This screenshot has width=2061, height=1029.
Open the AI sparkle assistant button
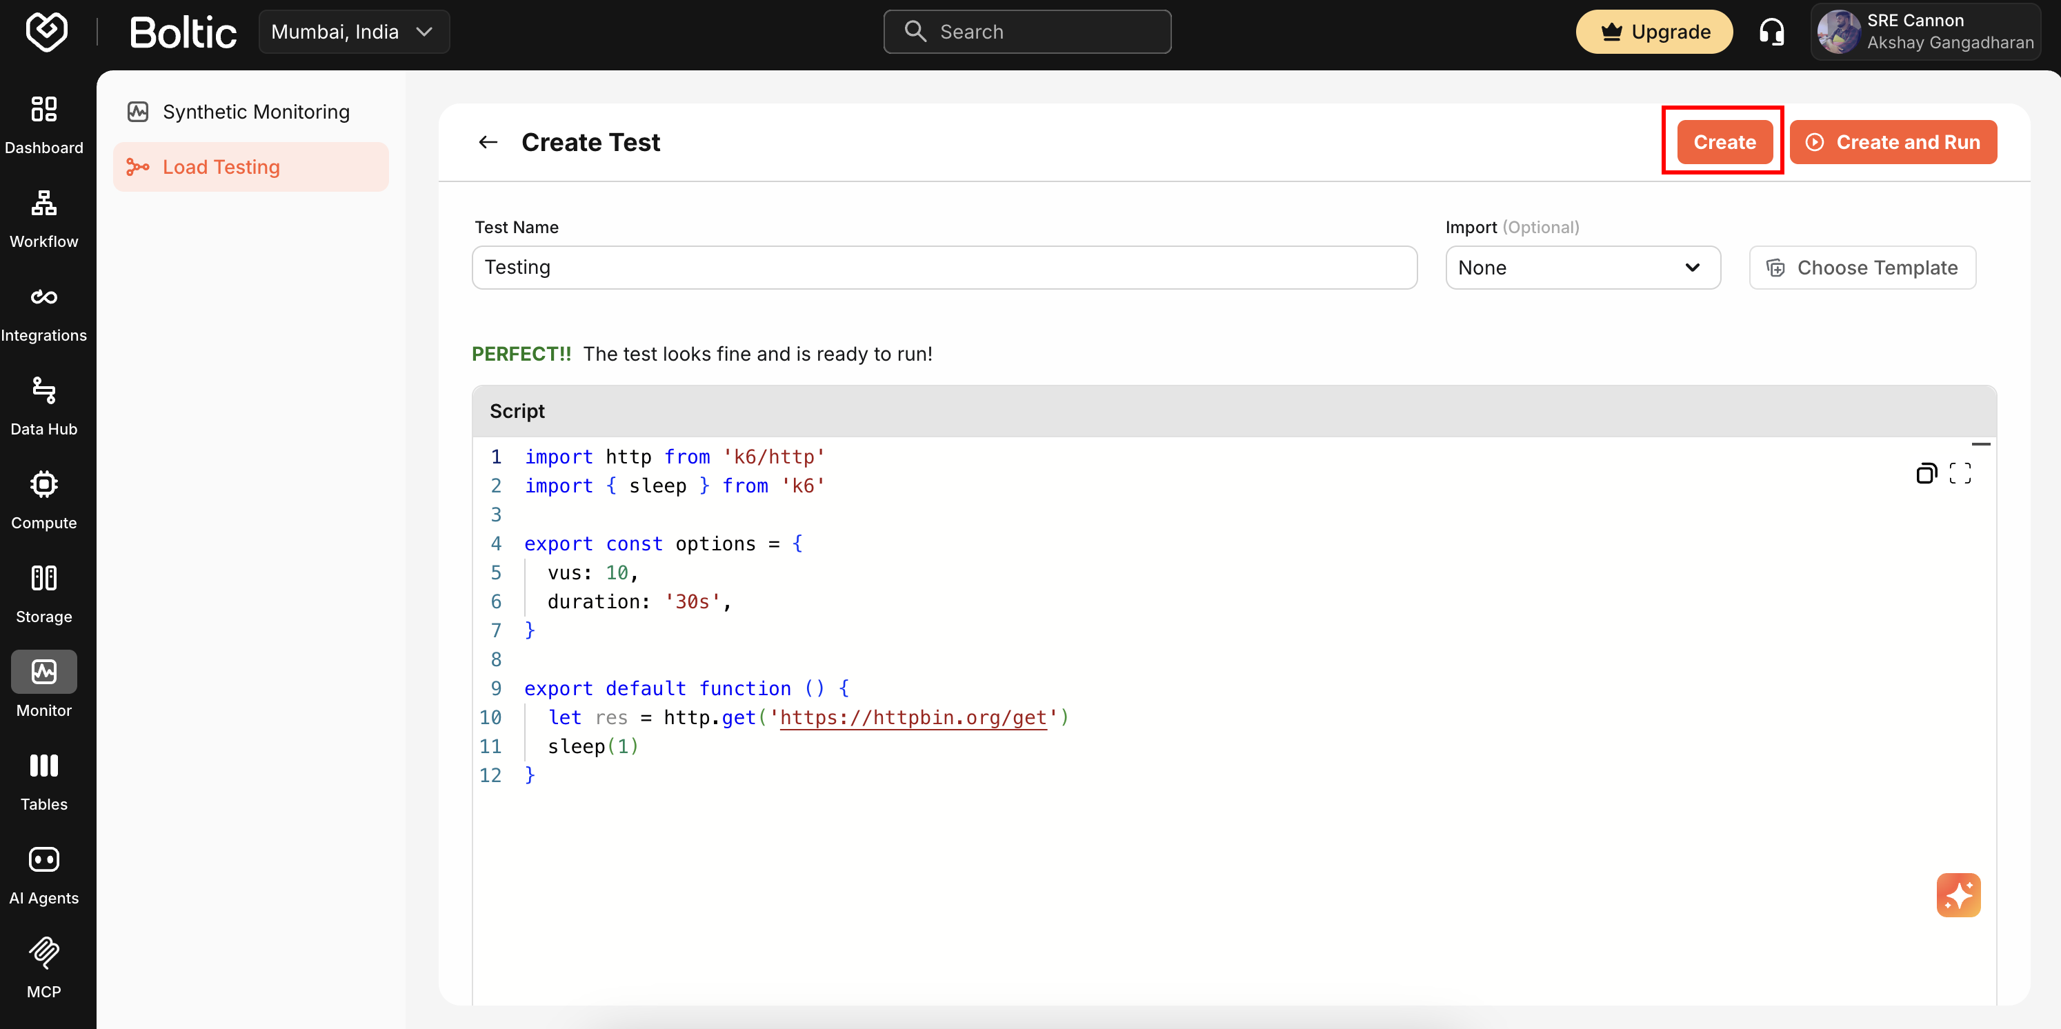click(1958, 895)
